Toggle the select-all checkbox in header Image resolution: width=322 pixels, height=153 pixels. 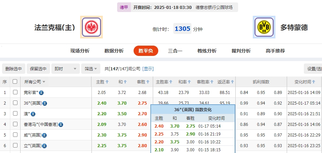[15, 82]
